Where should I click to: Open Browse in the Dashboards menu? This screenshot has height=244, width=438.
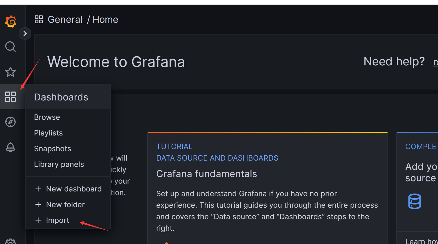47,117
